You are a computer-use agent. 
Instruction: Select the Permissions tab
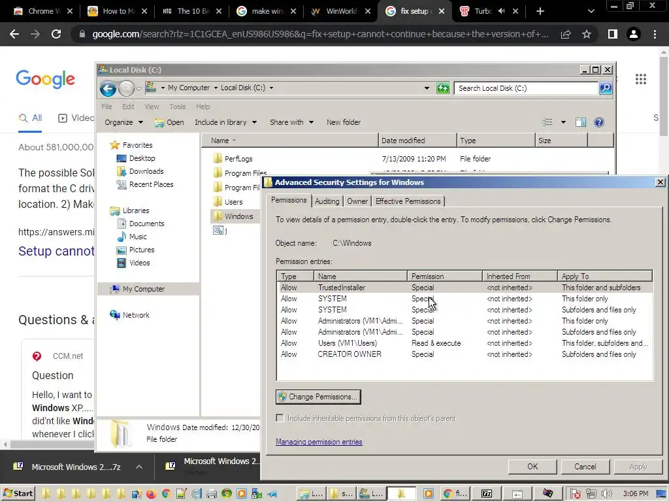click(x=289, y=200)
